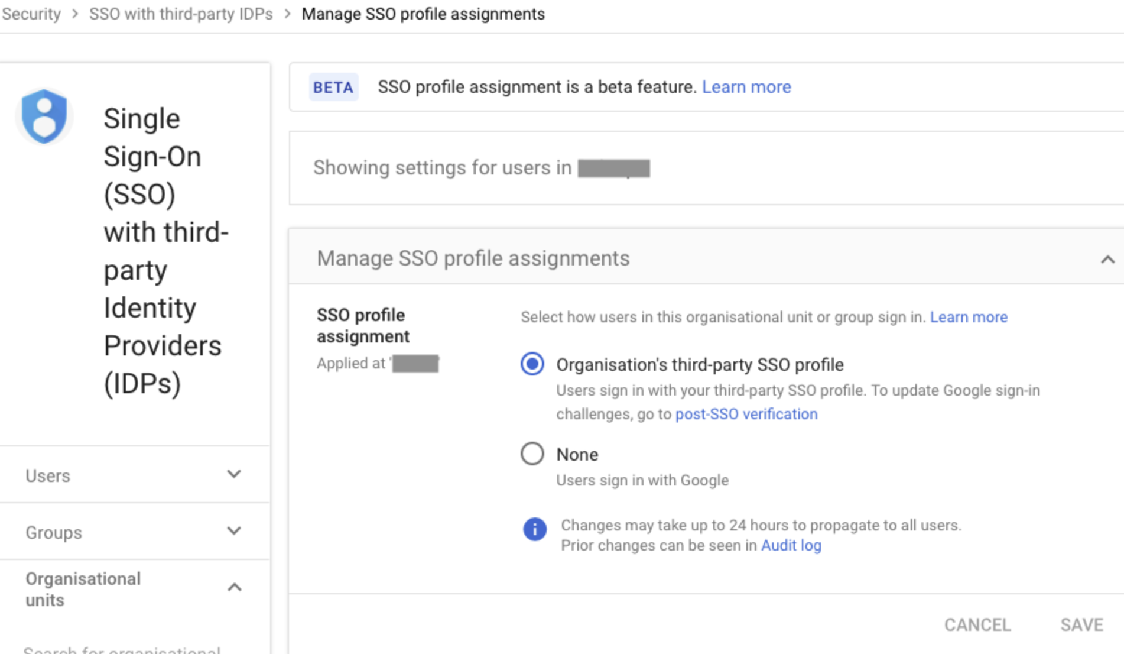The height and width of the screenshot is (654, 1124).
Task: Click the blue info icon
Action: [534, 529]
